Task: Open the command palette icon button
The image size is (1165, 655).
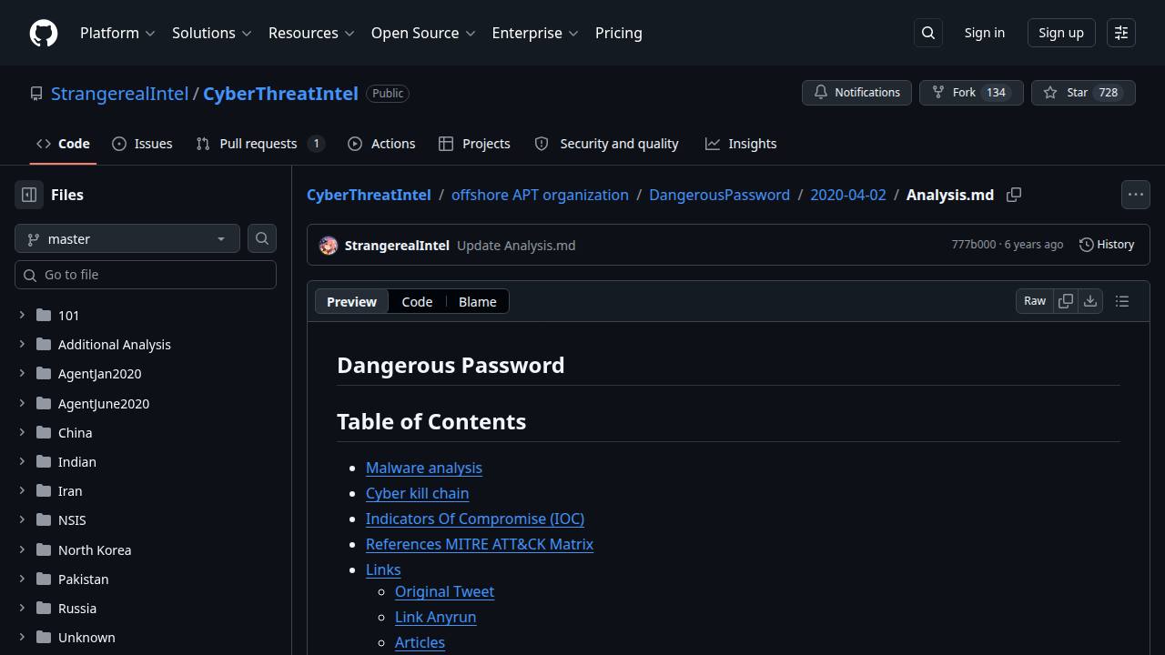Action: pyautogui.click(x=1121, y=33)
